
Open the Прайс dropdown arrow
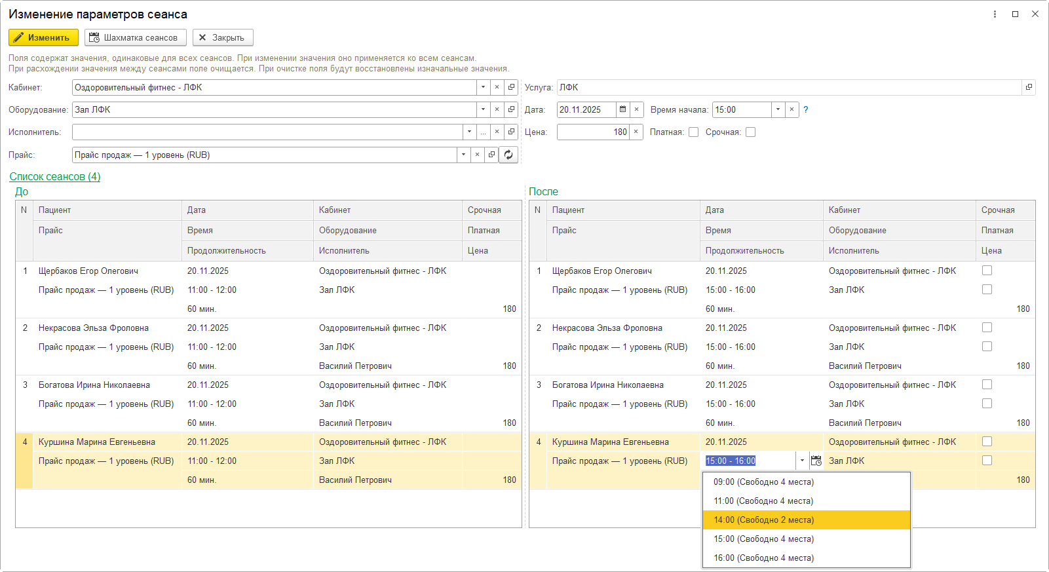(463, 155)
